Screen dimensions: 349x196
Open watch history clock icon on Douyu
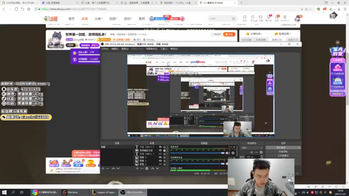pyautogui.click(x=244, y=17)
